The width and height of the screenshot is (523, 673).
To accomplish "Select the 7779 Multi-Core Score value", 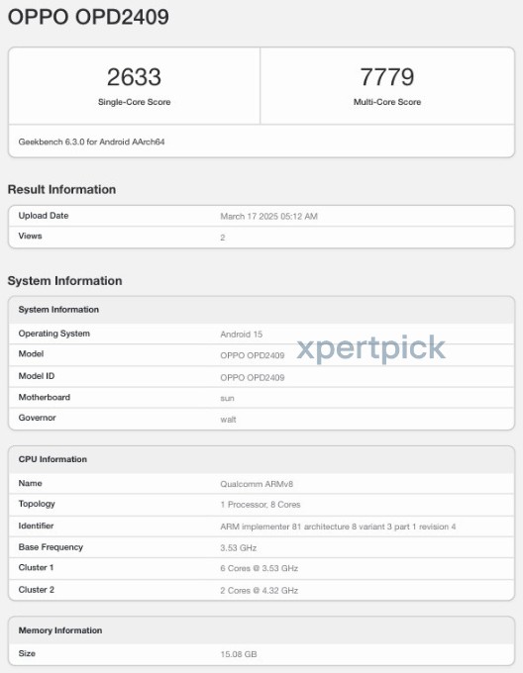I will click(387, 77).
